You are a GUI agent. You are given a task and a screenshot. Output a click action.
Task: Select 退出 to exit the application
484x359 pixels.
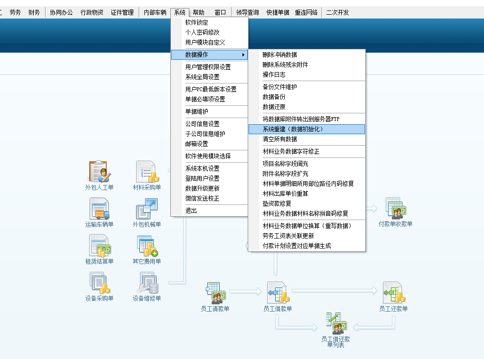tap(191, 211)
